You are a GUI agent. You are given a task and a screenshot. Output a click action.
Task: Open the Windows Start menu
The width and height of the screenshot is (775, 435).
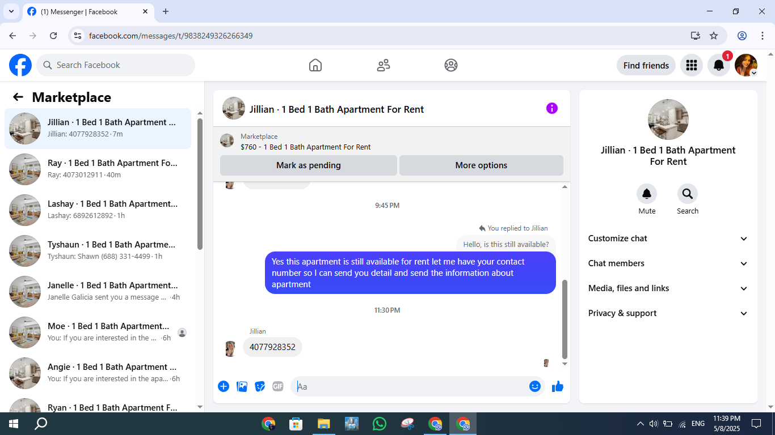point(14,424)
